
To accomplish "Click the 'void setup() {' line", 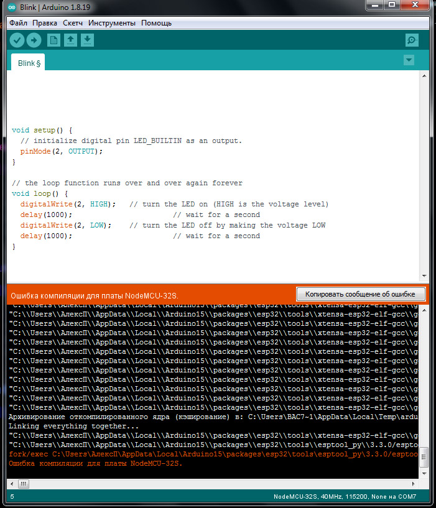I will tap(42, 130).
